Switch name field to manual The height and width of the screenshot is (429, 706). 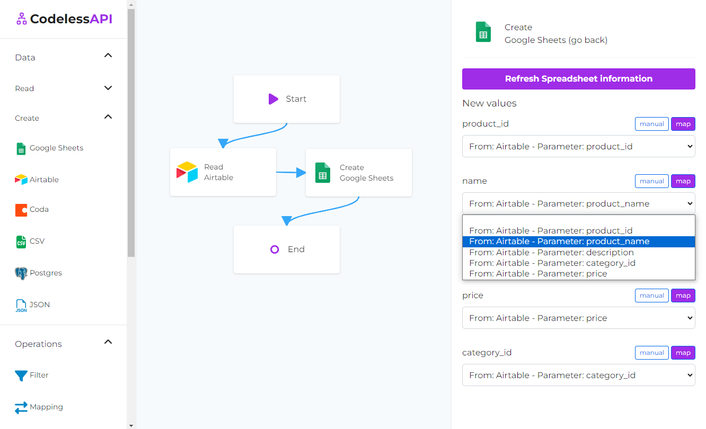tap(651, 181)
